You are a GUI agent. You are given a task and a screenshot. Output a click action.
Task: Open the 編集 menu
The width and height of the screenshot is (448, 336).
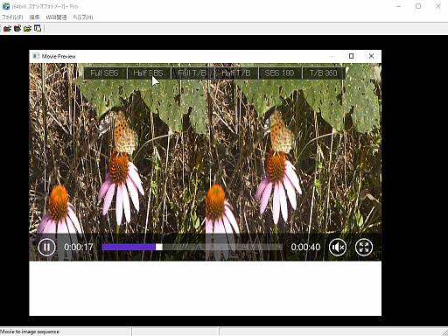tap(34, 17)
